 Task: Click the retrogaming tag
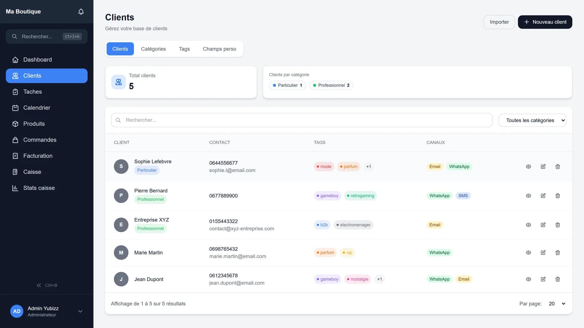pyautogui.click(x=361, y=196)
